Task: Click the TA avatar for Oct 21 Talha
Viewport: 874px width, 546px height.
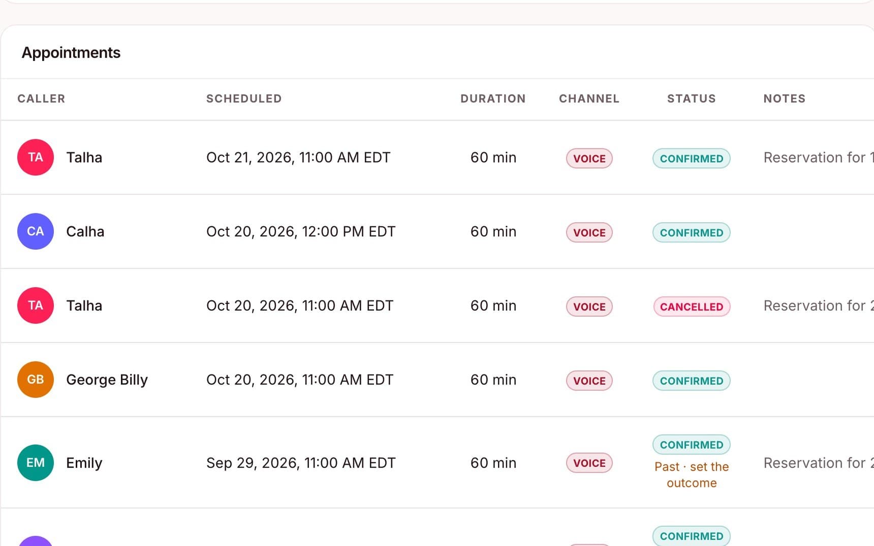Action: point(36,157)
